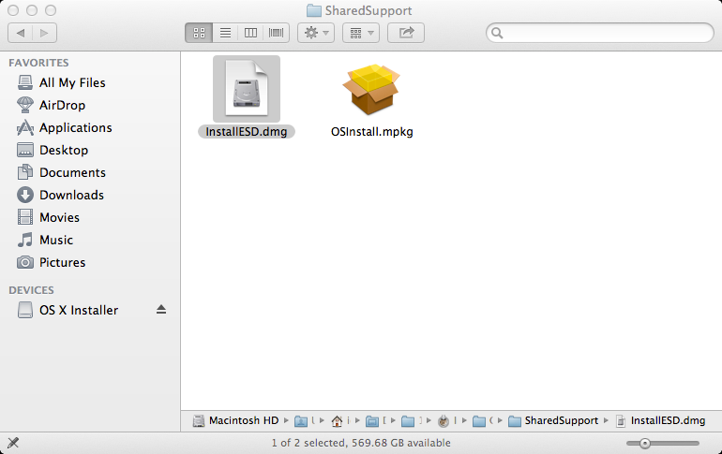Switch to icon view
The width and height of the screenshot is (722, 454).
[199, 33]
